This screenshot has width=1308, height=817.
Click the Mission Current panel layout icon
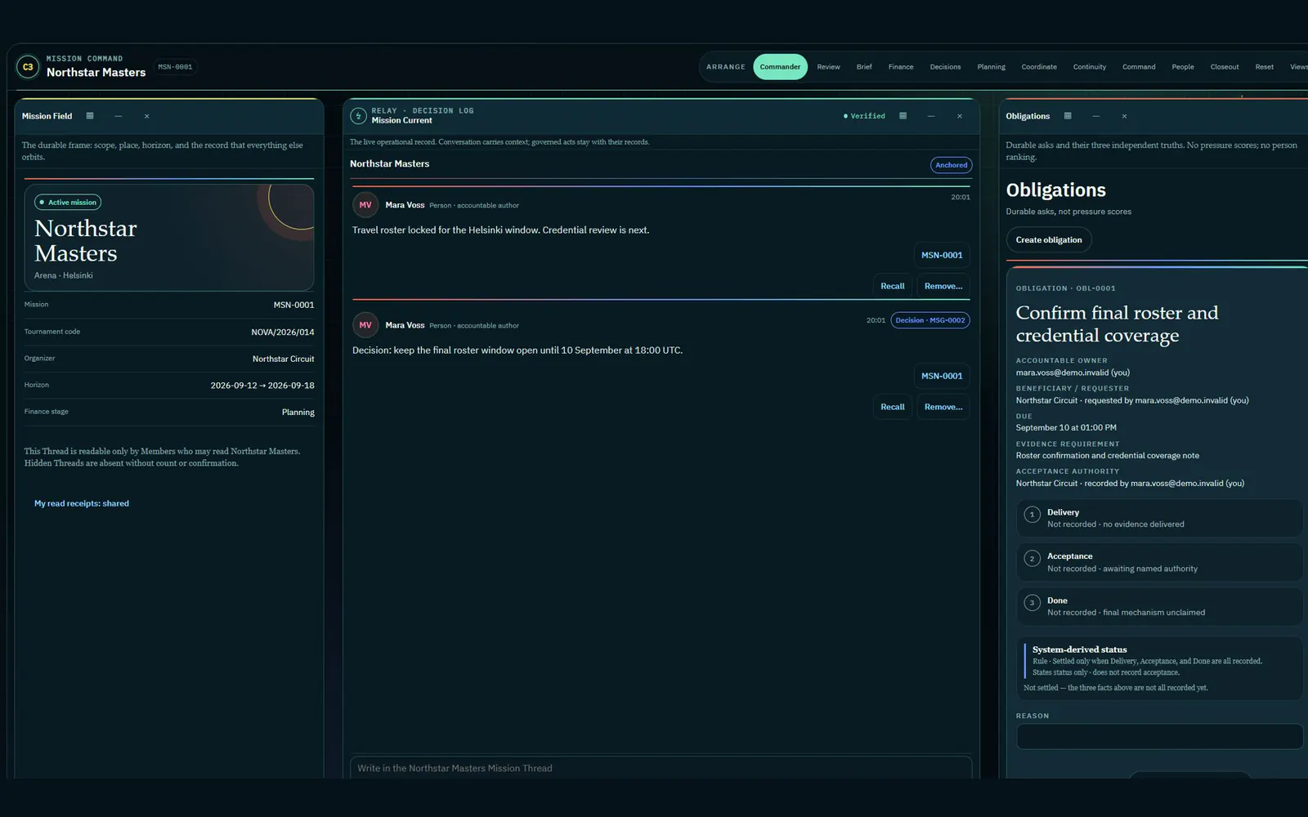(903, 116)
